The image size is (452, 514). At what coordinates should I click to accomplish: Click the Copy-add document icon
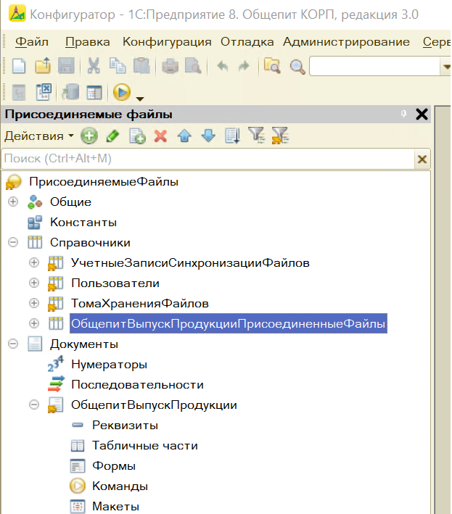click(137, 136)
